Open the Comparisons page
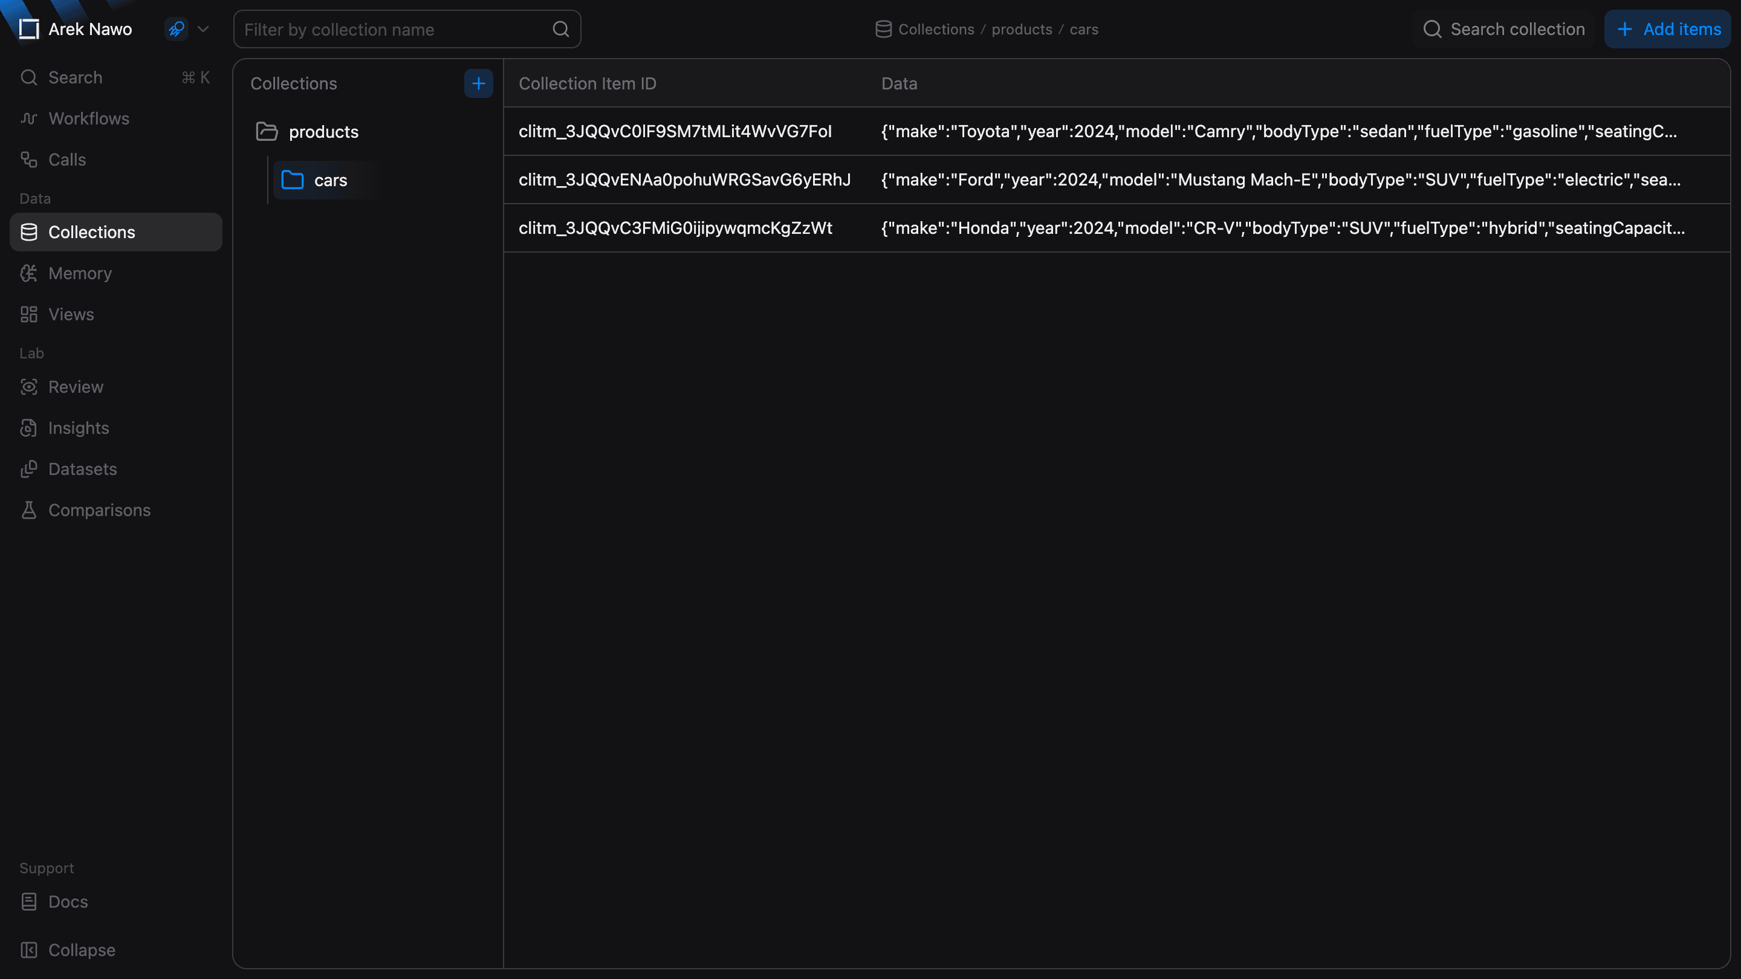Viewport: 1741px width, 979px height. pos(115,511)
